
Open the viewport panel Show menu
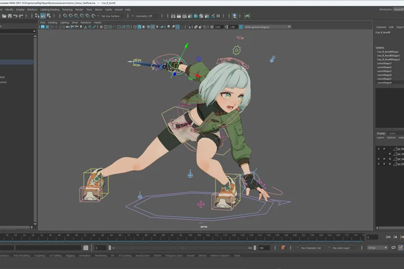[x=75, y=22]
